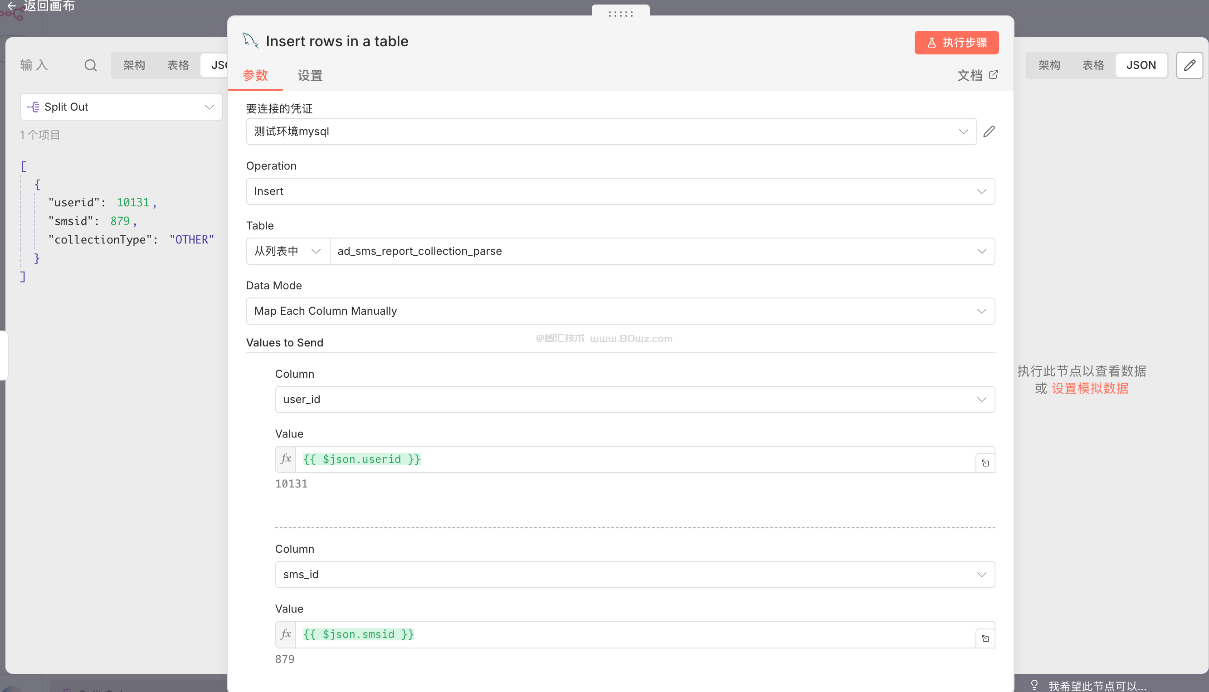Click the lightbulb icon at the bottom right
Viewport: 1209px width, 692px height.
1034,685
